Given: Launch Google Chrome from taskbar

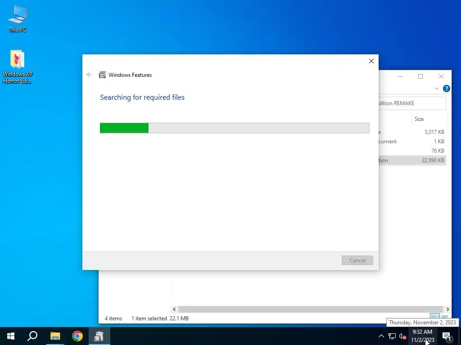Looking at the screenshot, I should pos(77,336).
